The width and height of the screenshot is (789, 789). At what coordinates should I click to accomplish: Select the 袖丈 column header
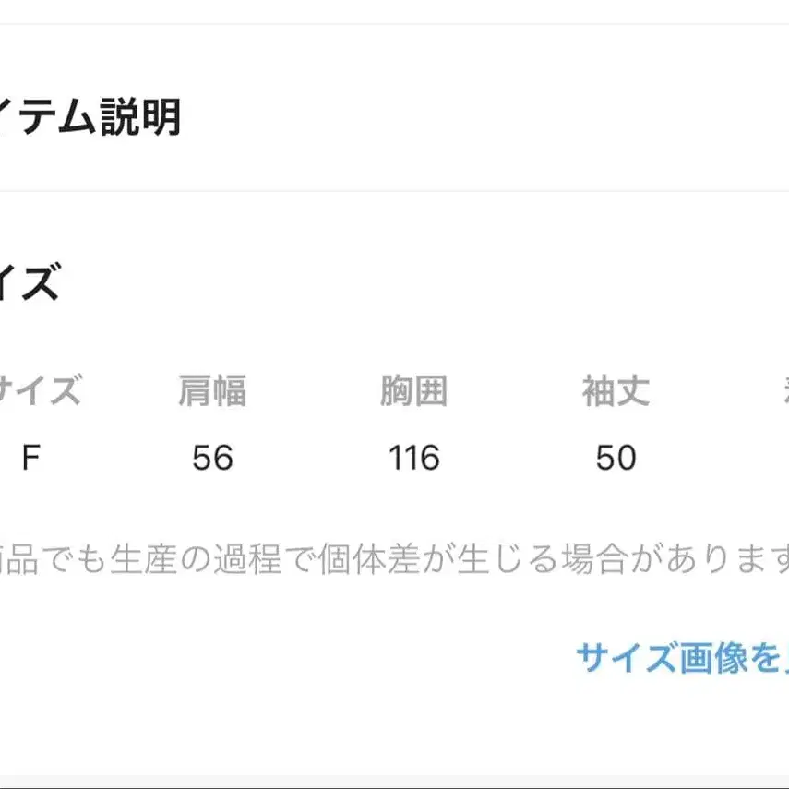point(616,392)
